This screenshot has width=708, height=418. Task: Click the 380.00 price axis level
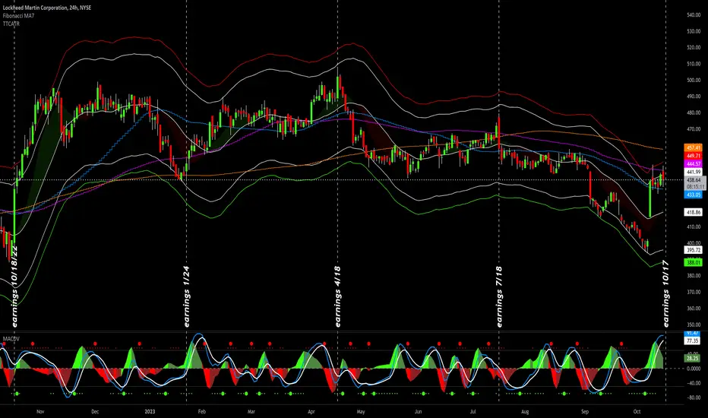694,276
